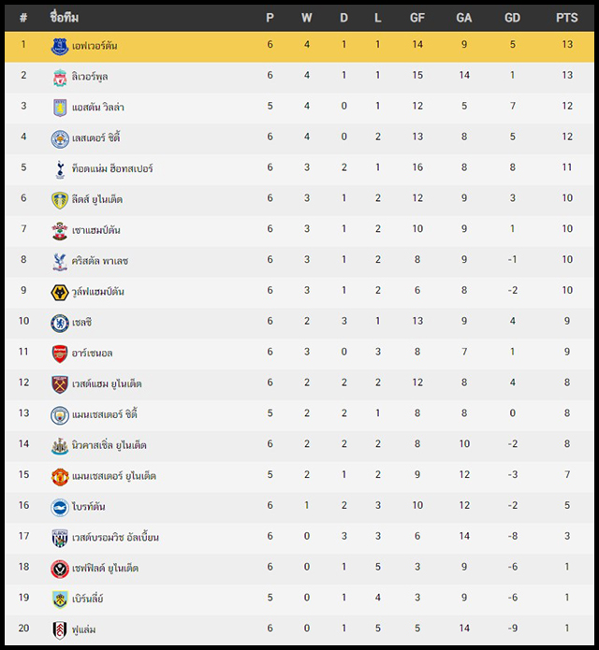Click the Leicester City crest icon
599x650 pixels.
click(60, 138)
